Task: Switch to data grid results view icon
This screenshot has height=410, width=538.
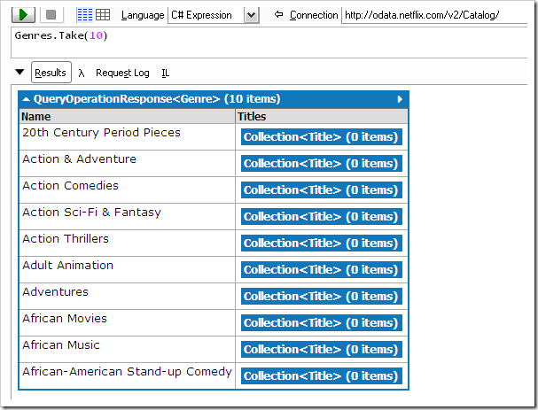Action: tap(103, 15)
